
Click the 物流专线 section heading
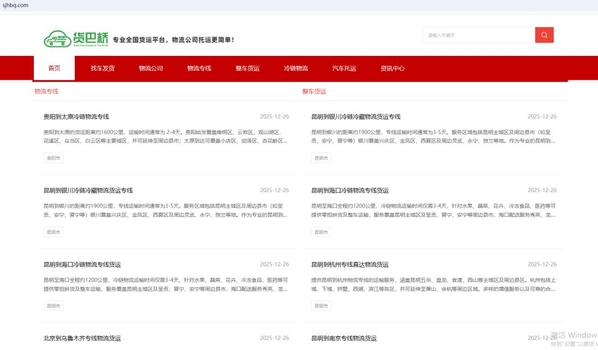(x=47, y=91)
